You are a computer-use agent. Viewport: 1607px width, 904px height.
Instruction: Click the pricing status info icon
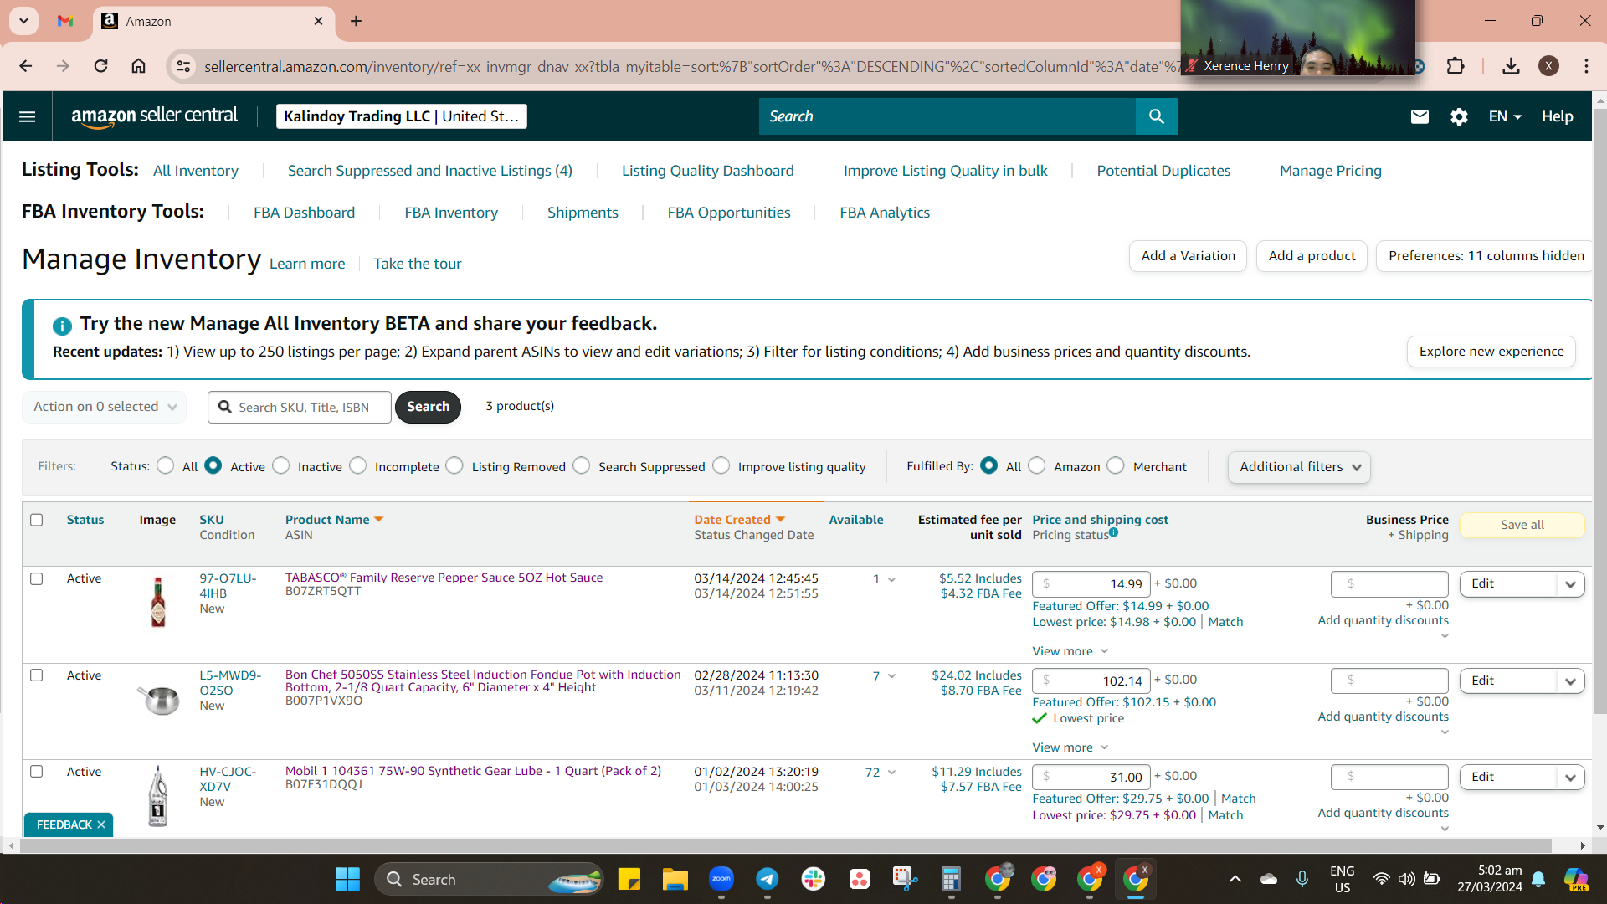[x=1113, y=532]
